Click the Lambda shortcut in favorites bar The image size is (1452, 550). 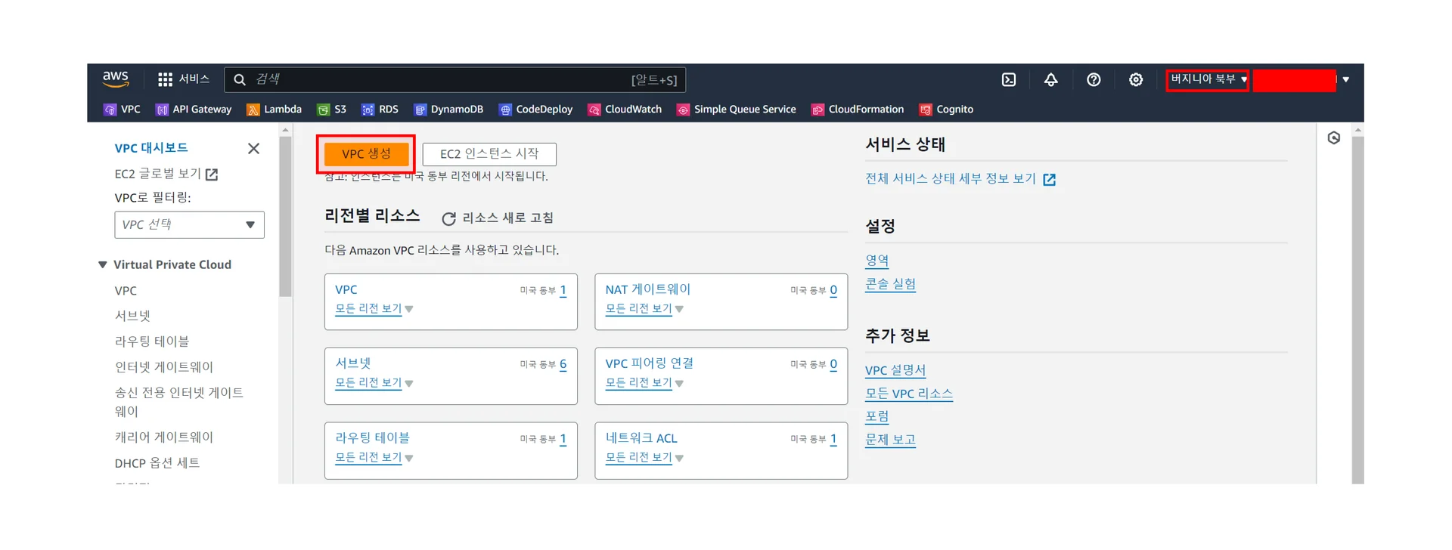(275, 110)
